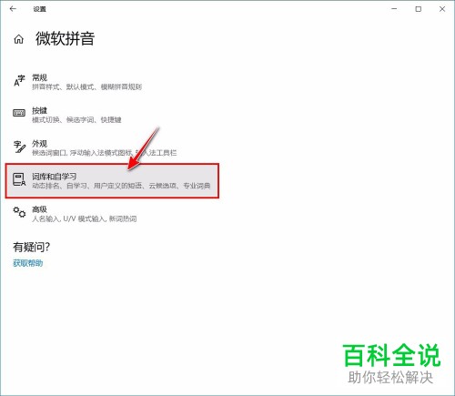The image size is (455, 396).
Task: Select the 模式切换、候选字词、快捷键 description
Action: 76,120
